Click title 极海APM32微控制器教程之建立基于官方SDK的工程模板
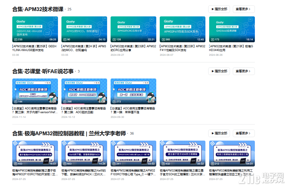Viewport: 287px width, 186px height. 182,172
